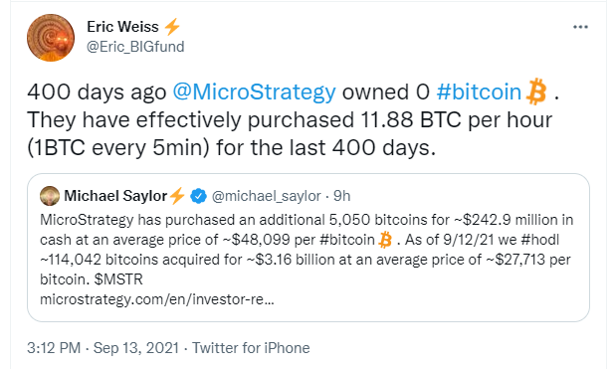Open the microstrategy.com investor link
This screenshot has width=615, height=369.
coord(157,299)
